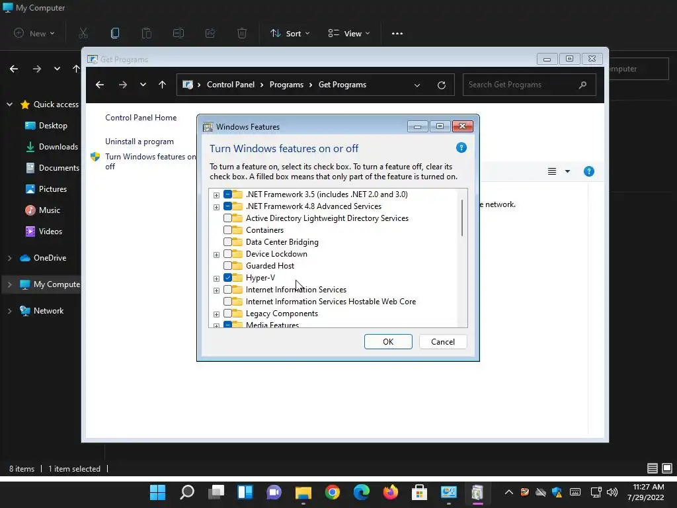
Task: Open the Windows Start menu
Action: pyautogui.click(x=157, y=492)
